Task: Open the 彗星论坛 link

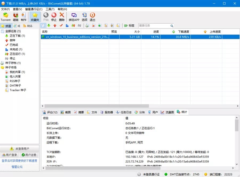Action: coord(17,167)
